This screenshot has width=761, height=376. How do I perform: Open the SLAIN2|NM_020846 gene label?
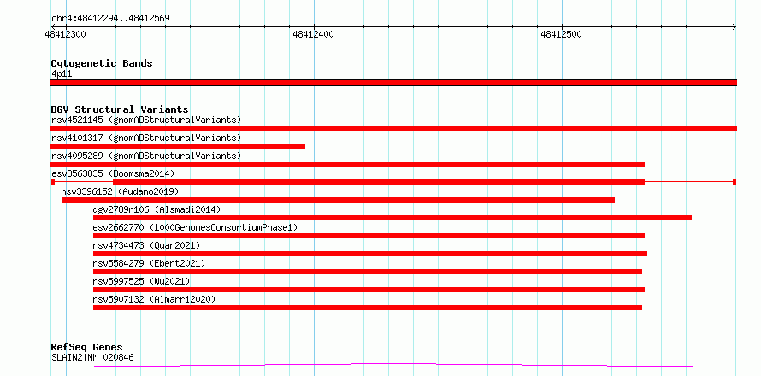coord(92,358)
